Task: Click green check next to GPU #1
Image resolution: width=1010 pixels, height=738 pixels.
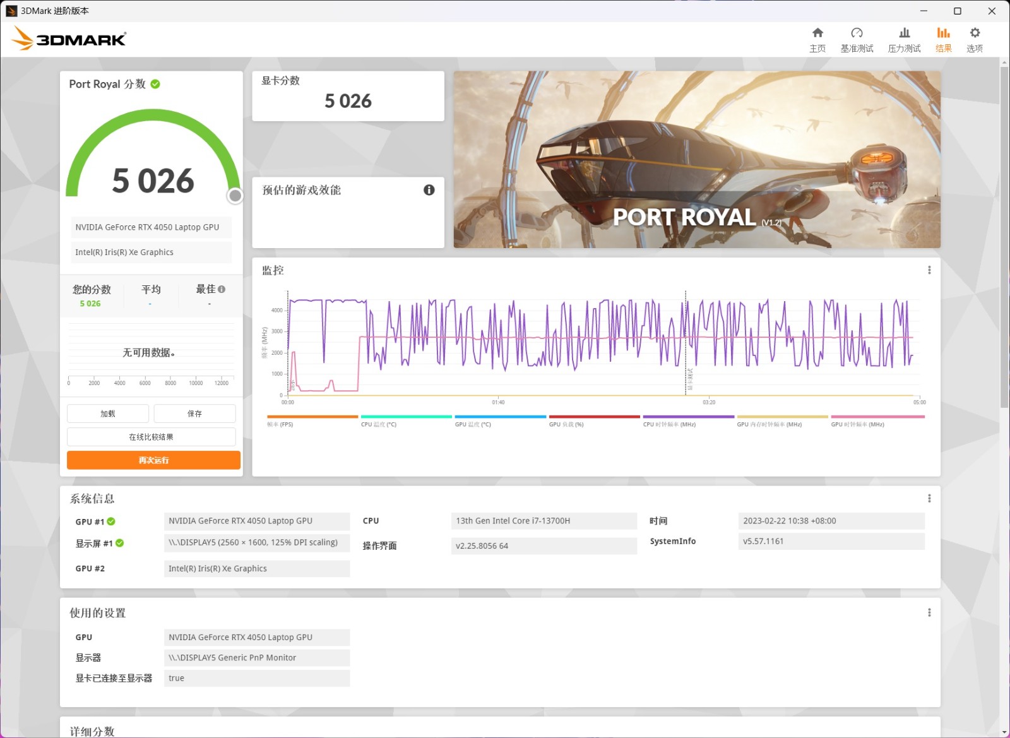Action: [111, 521]
